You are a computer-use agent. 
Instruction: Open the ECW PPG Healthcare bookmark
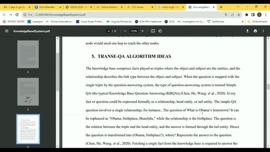pyautogui.click(x=148, y=22)
